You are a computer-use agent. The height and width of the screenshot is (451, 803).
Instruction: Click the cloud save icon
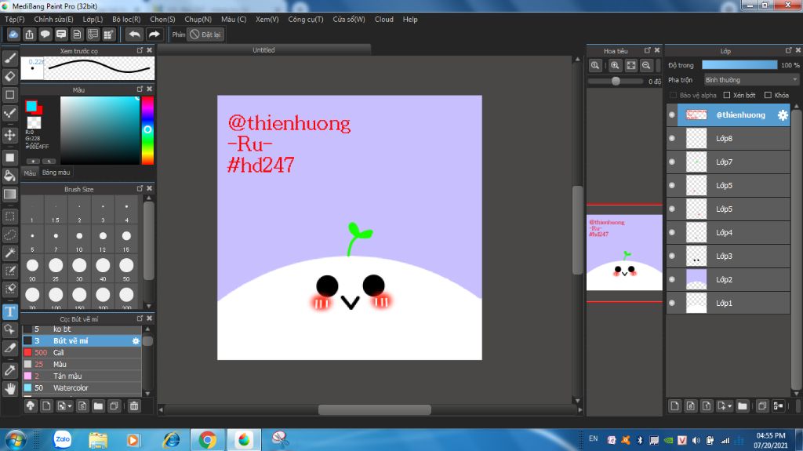pyautogui.click(x=13, y=35)
